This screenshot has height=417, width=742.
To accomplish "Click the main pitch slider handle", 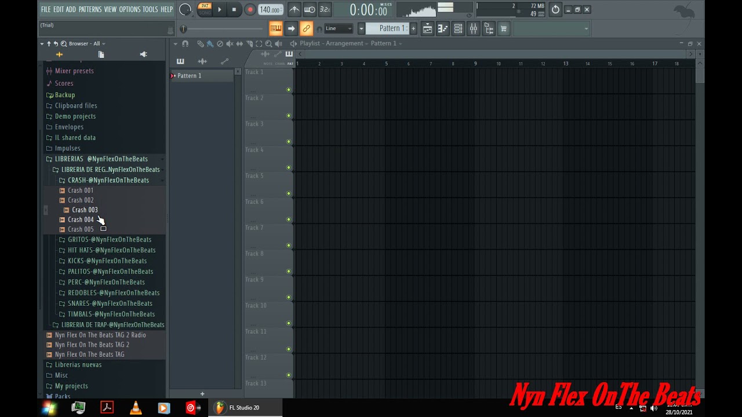I will click(x=183, y=29).
